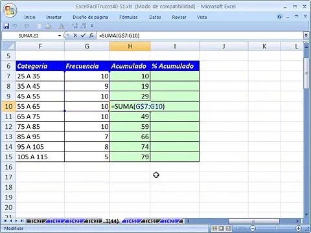
Task: Click inside the formula bar text
Action: pos(119,36)
